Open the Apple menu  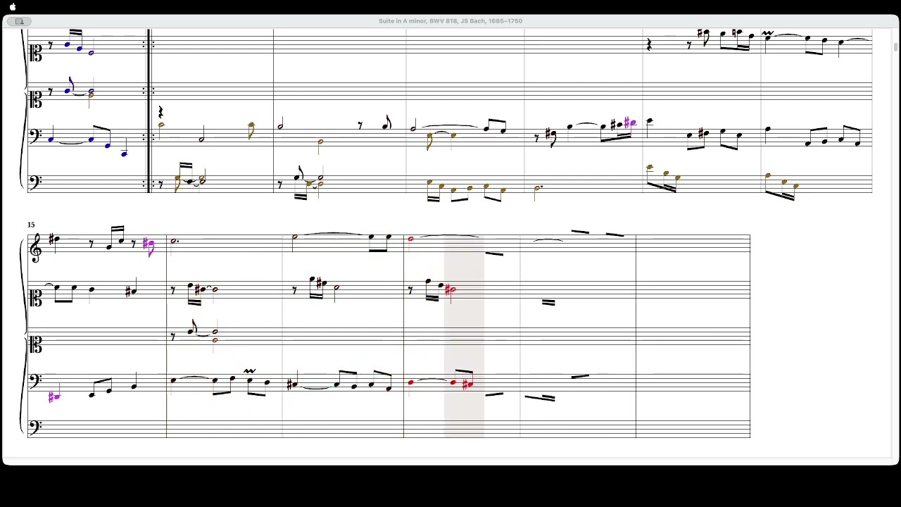(13, 7)
